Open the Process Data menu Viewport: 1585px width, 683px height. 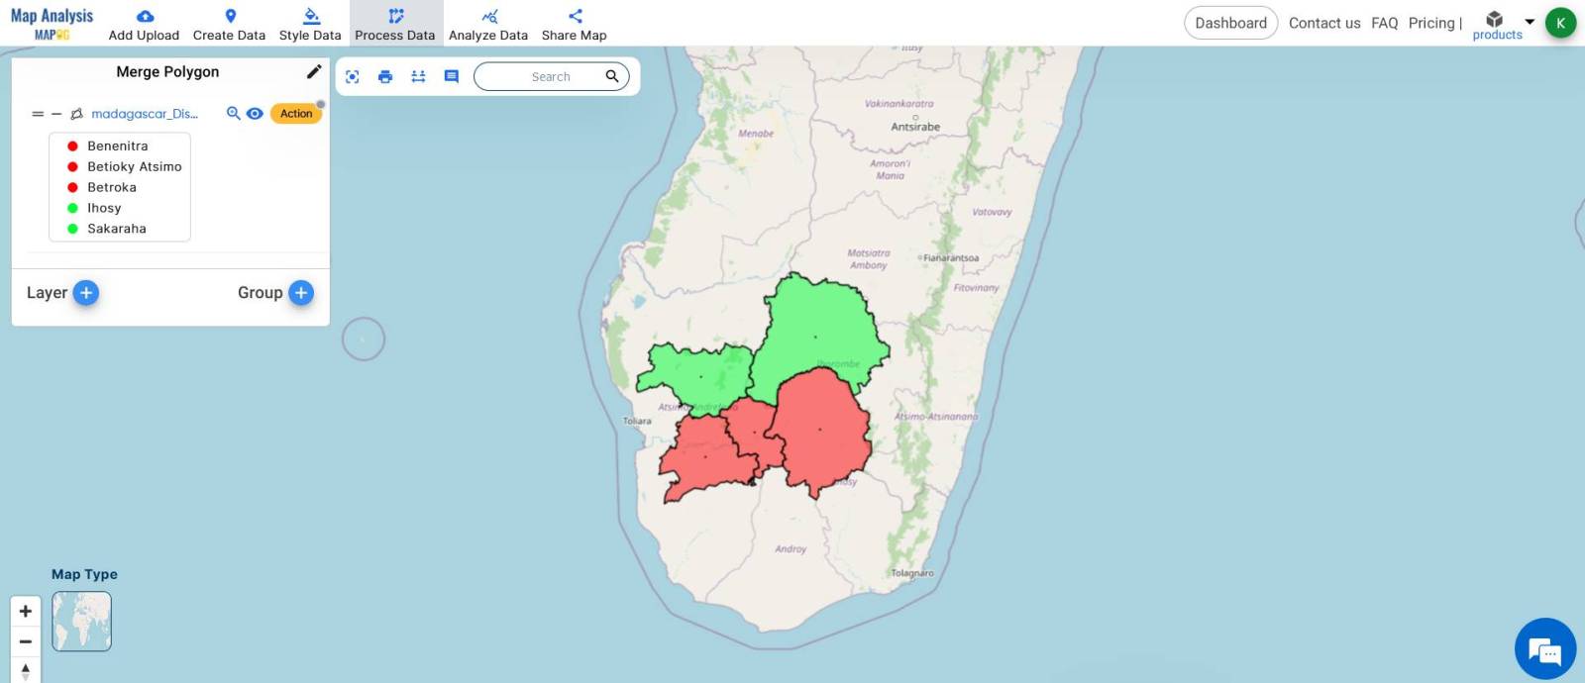point(395,24)
